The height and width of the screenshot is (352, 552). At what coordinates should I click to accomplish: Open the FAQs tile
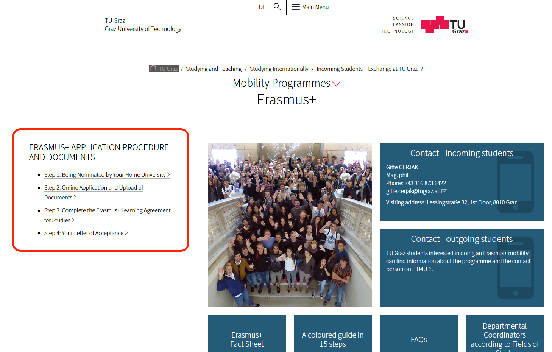tap(419, 333)
